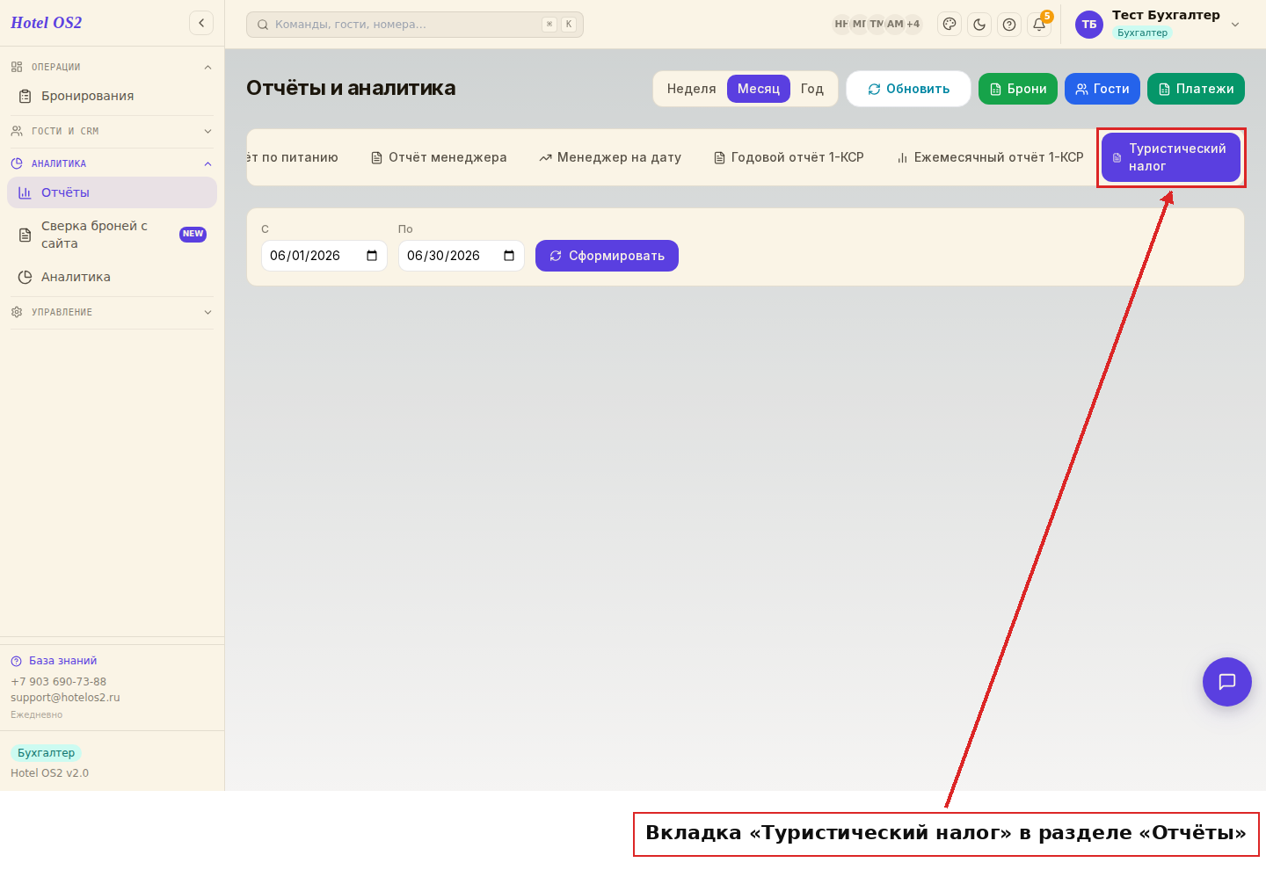Click the phone number +7 903 690-73-88
The width and height of the screenshot is (1266, 877).
(58, 682)
